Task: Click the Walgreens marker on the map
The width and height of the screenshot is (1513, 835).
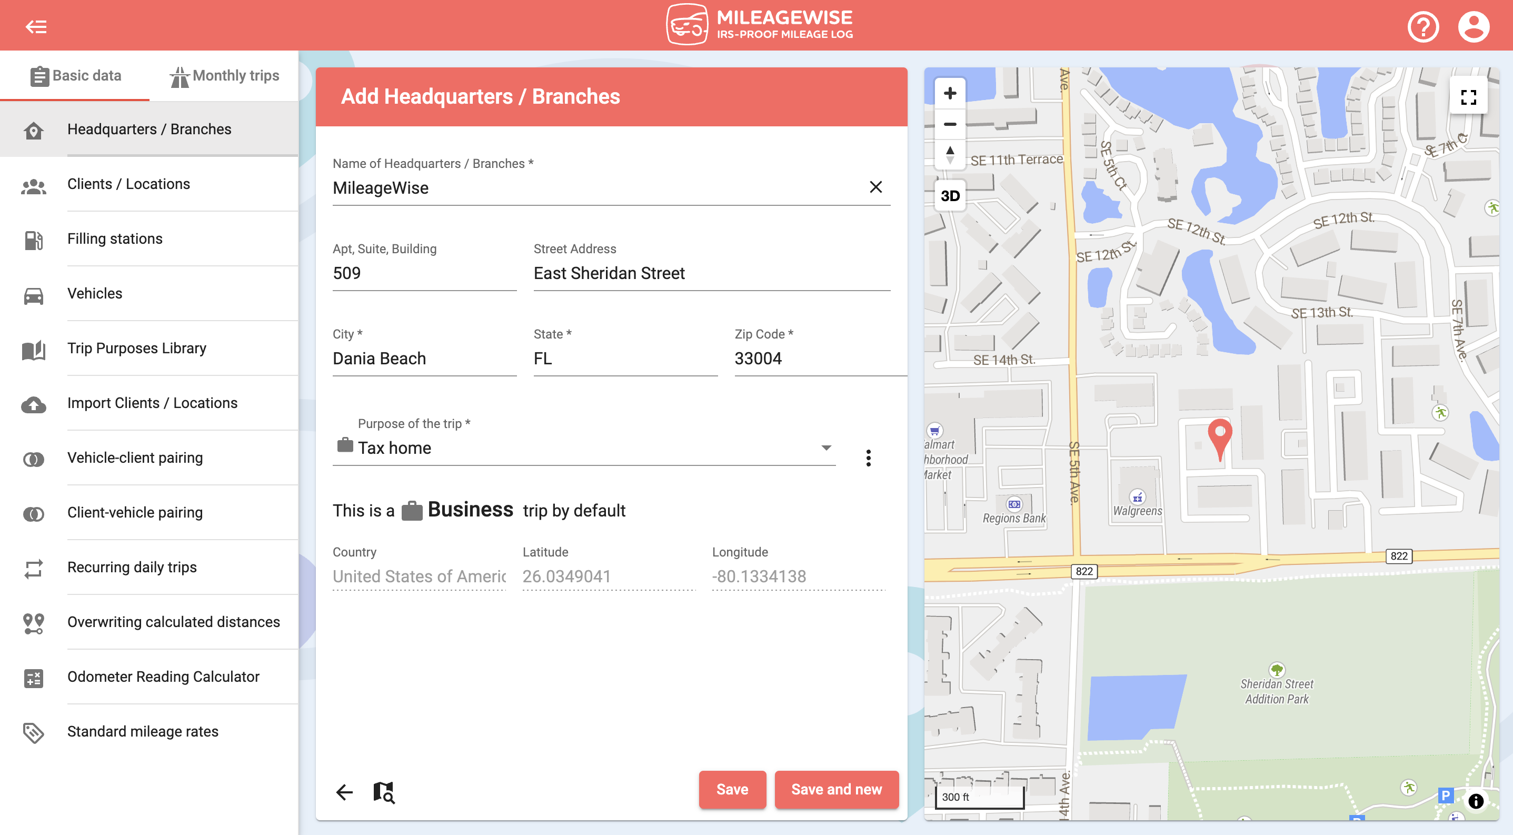Action: (x=1137, y=498)
